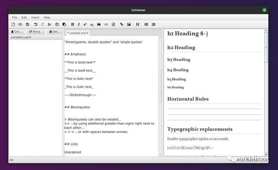The height and width of the screenshot is (170, 278).
Task: Click the 'Typographic replacements' preview heading
Action: [x=200, y=129]
